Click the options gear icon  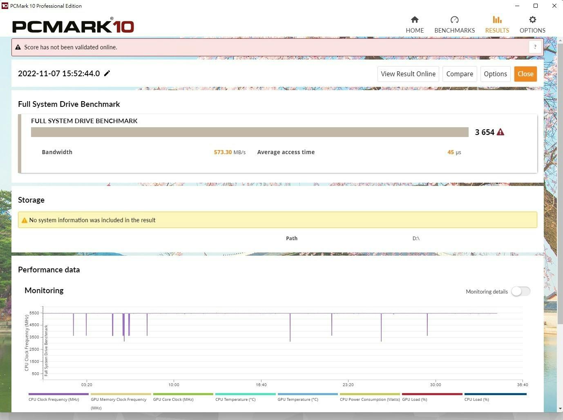click(x=532, y=20)
